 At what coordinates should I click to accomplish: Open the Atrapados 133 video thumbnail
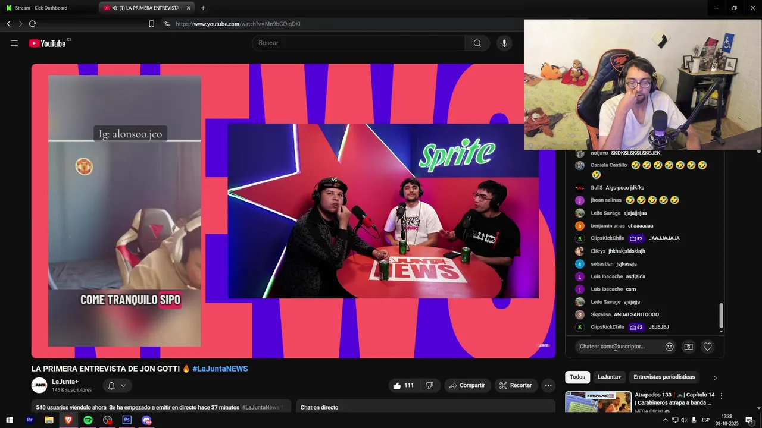click(598, 402)
